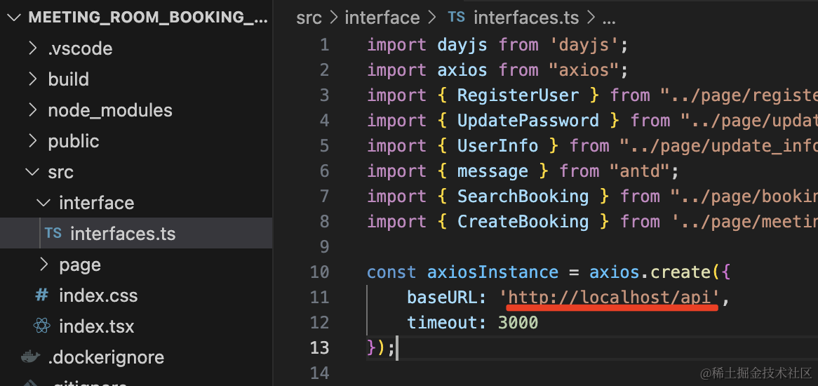Expand the .vscode folder
The width and height of the screenshot is (818, 386).
(x=32, y=48)
